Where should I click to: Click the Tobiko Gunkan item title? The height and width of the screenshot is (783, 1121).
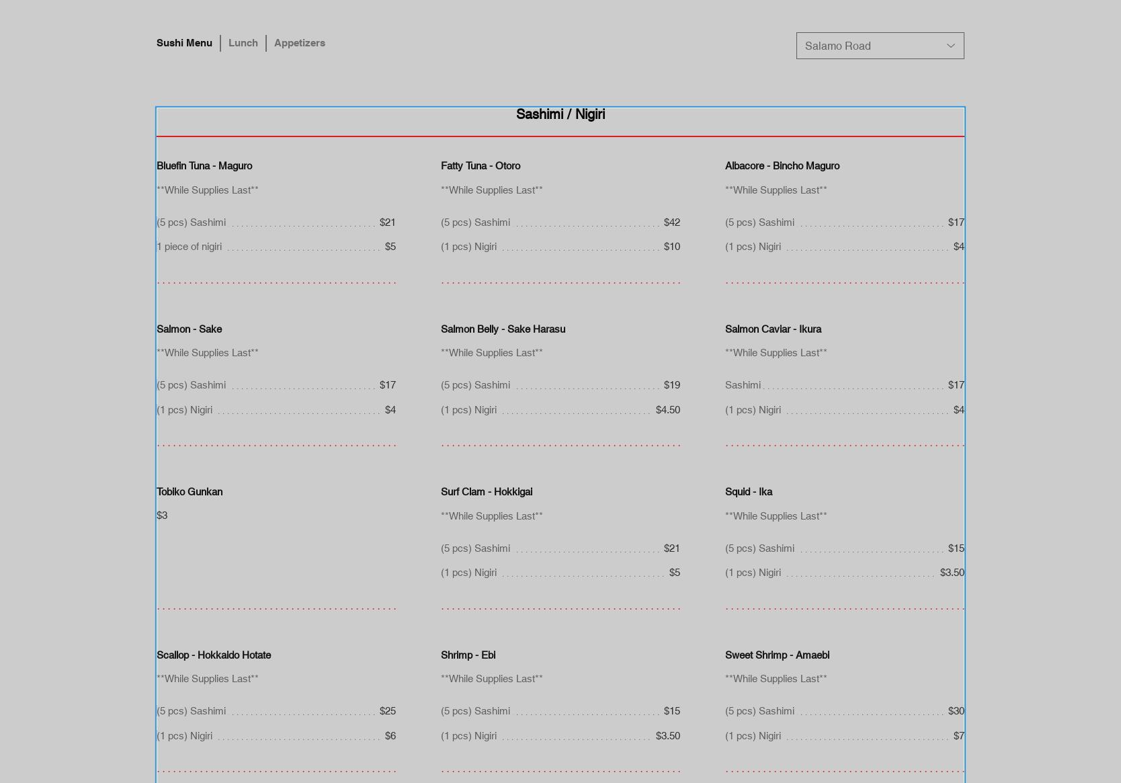pos(190,492)
